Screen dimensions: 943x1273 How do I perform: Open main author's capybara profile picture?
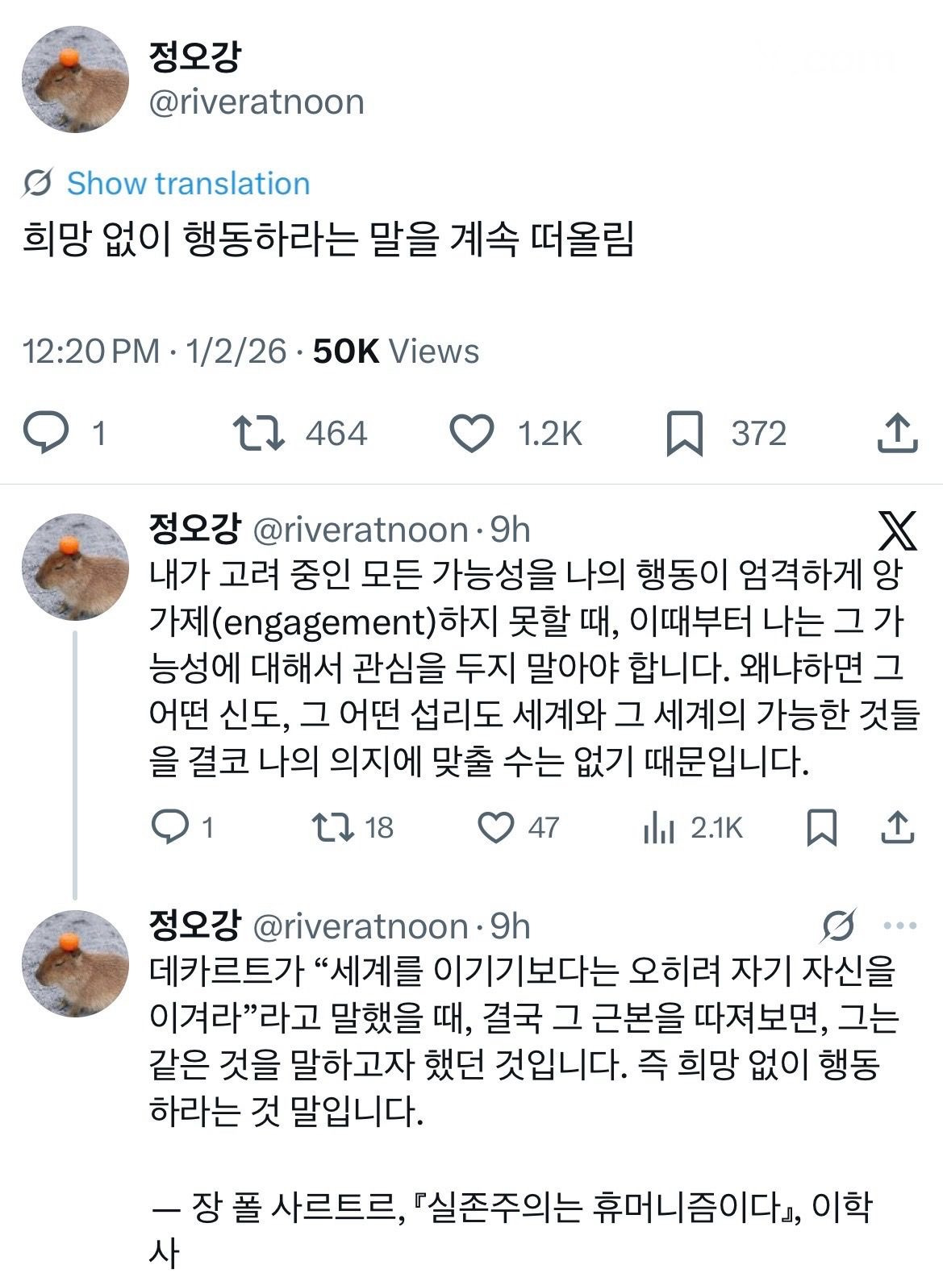(x=75, y=78)
